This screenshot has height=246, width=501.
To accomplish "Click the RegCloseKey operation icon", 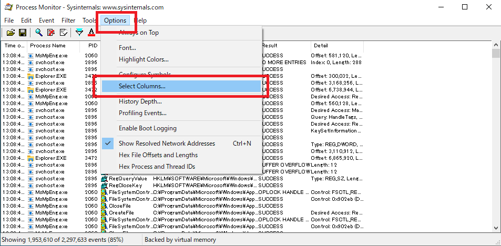I will click(x=104, y=186).
